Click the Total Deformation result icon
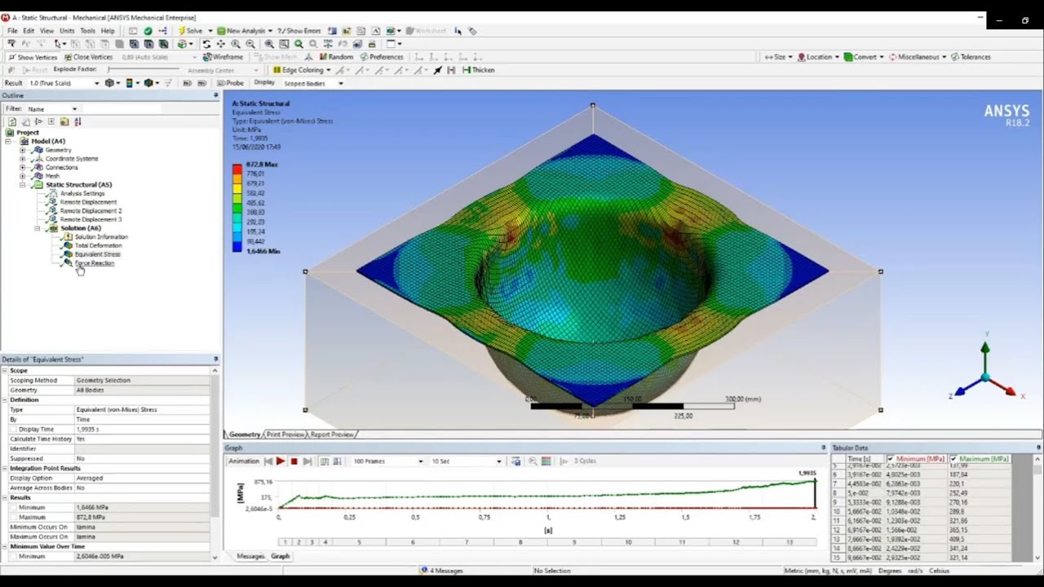1044x587 pixels. coord(69,245)
